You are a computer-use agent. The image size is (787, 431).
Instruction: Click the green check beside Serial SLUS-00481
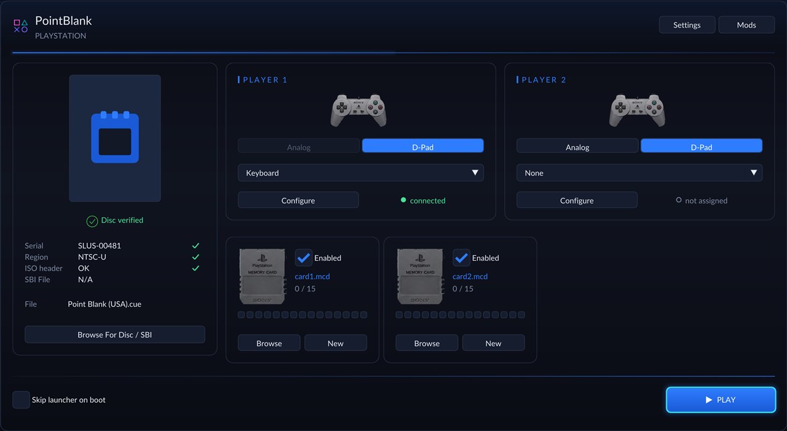point(196,246)
